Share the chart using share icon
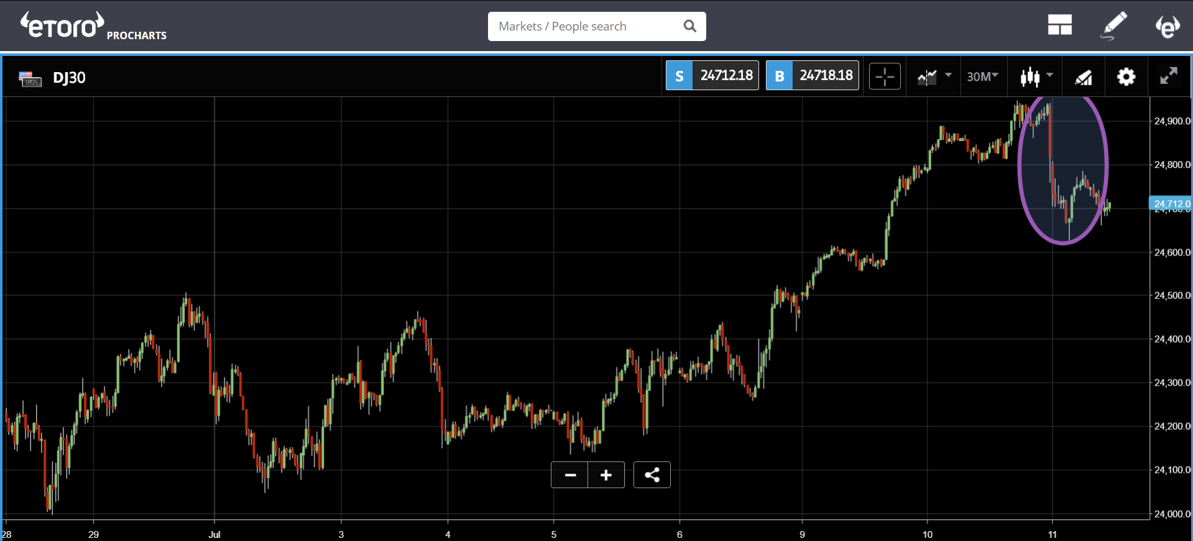Screen dimensions: 1193x541 coord(652,475)
